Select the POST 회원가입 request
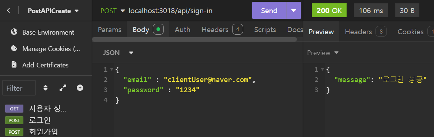This screenshot has width=434, height=137. click(x=46, y=132)
